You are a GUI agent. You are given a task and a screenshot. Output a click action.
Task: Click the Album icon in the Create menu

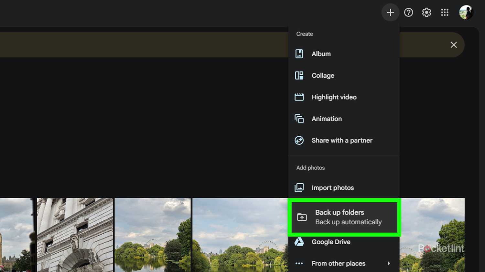point(299,54)
